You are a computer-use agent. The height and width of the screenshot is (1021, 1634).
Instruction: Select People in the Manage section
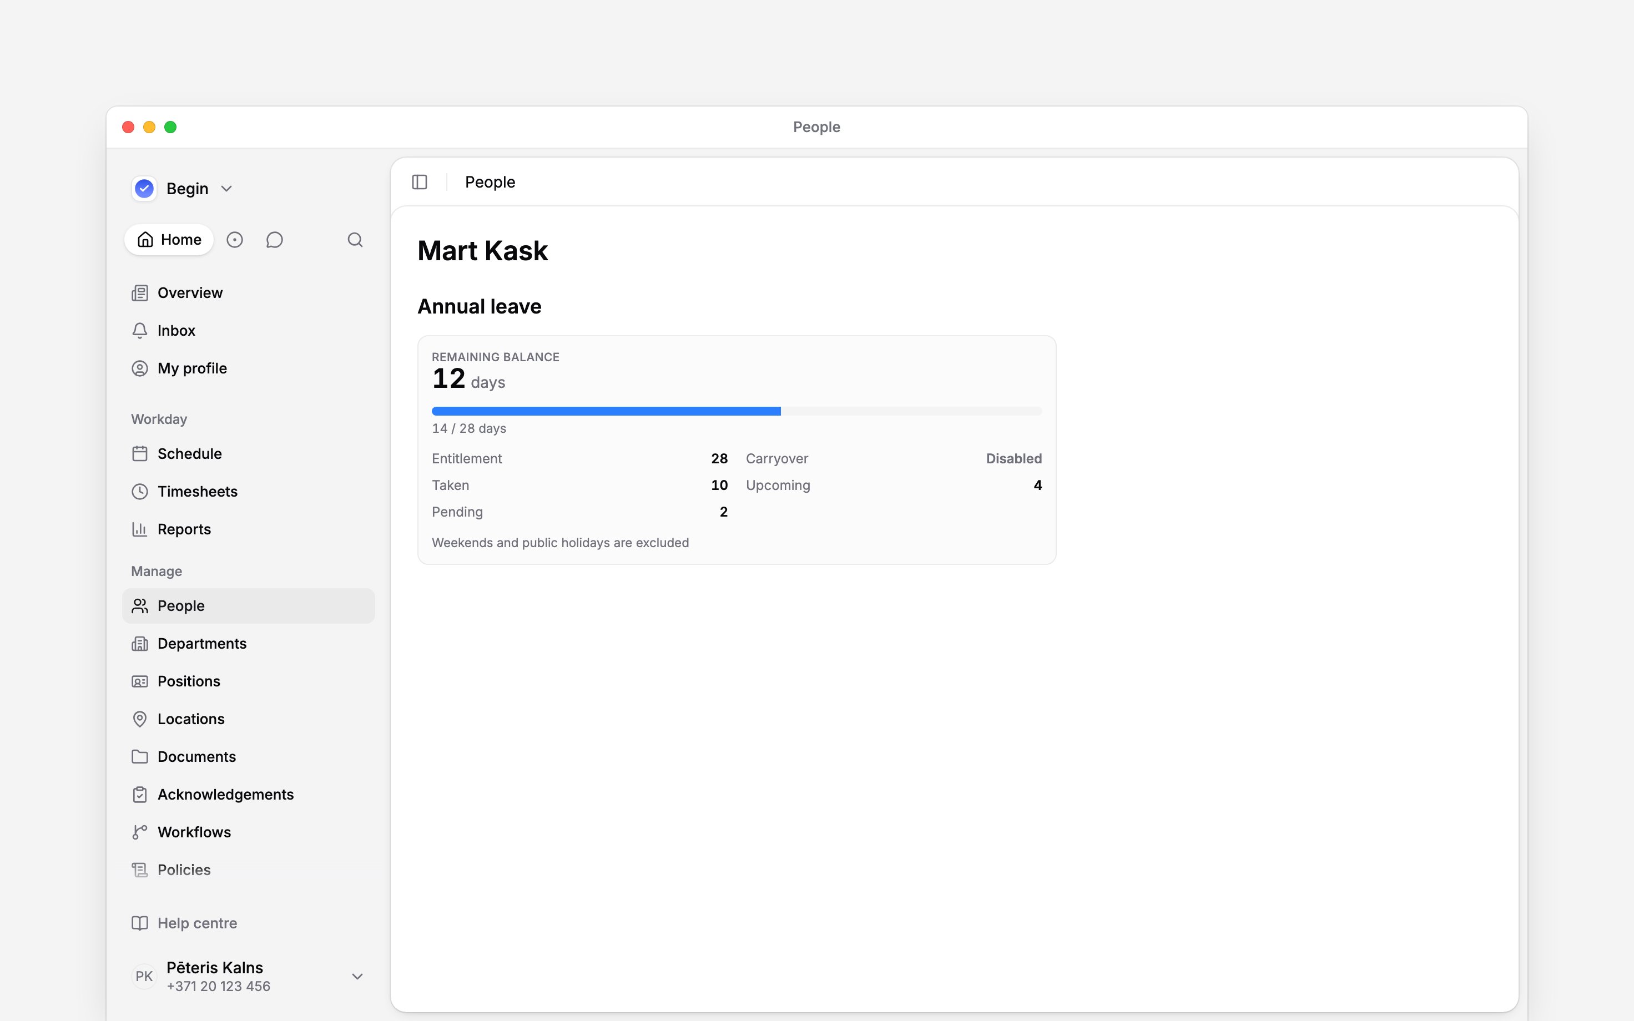click(249, 606)
